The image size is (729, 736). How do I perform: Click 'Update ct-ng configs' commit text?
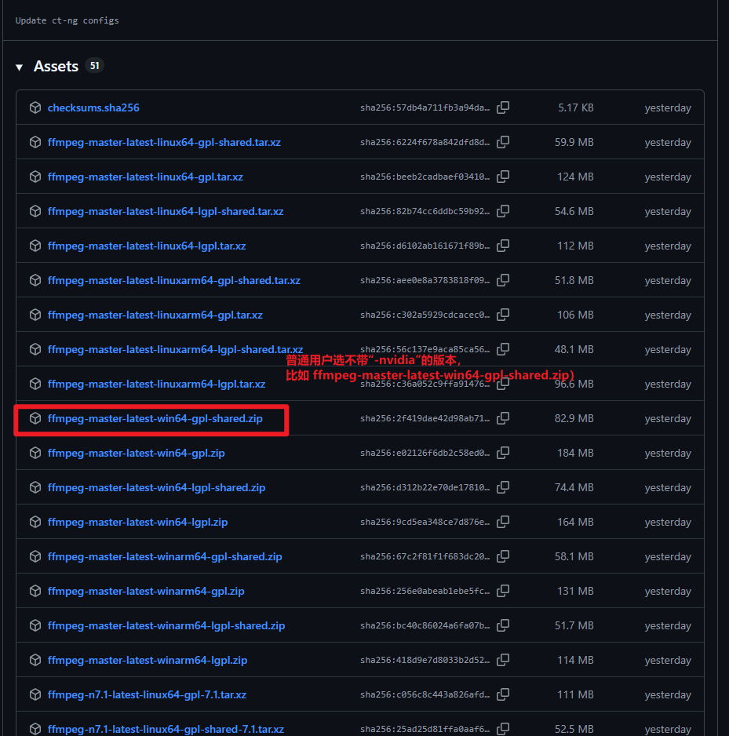click(x=67, y=20)
